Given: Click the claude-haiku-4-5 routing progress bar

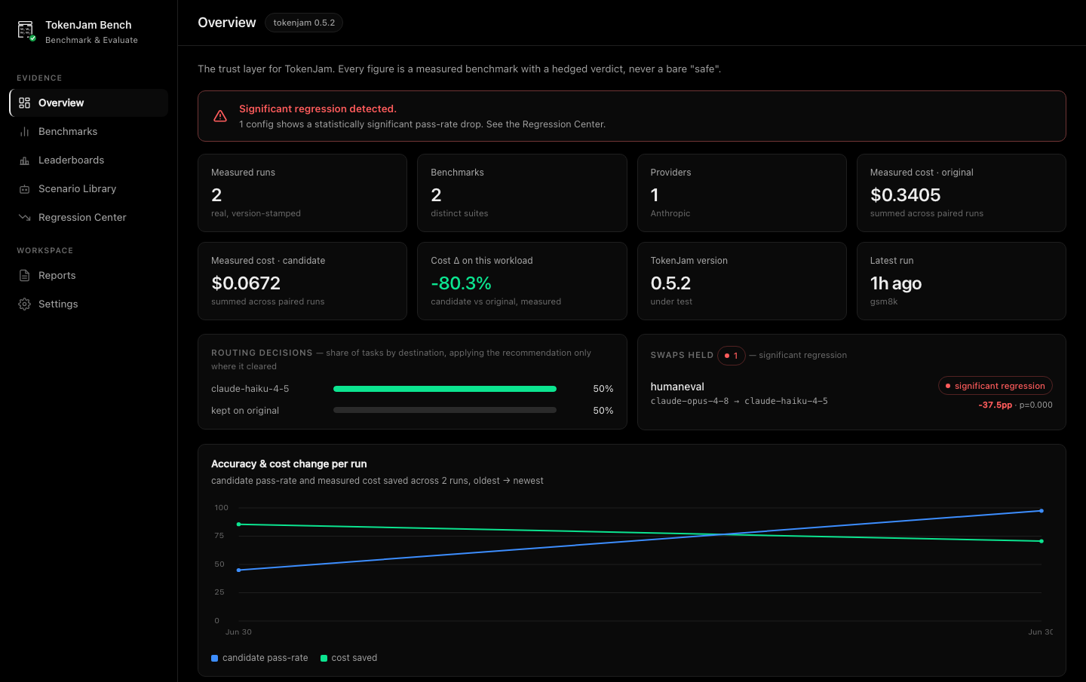Looking at the screenshot, I should (x=445, y=389).
